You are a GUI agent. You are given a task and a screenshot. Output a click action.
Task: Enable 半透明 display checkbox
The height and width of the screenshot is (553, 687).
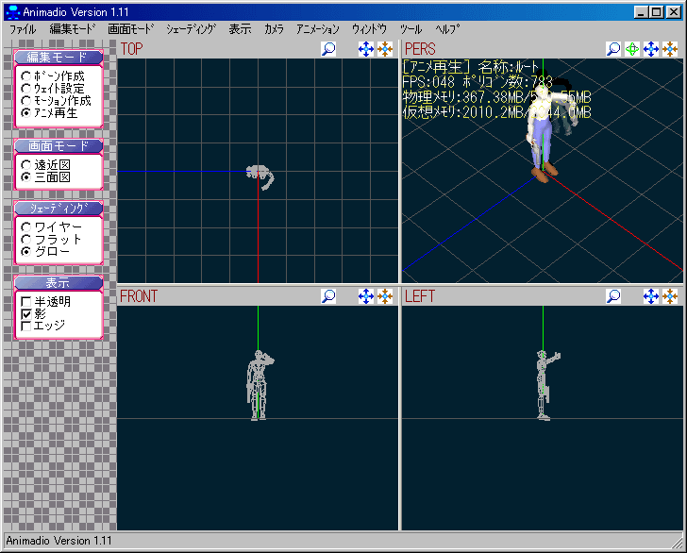point(25,301)
